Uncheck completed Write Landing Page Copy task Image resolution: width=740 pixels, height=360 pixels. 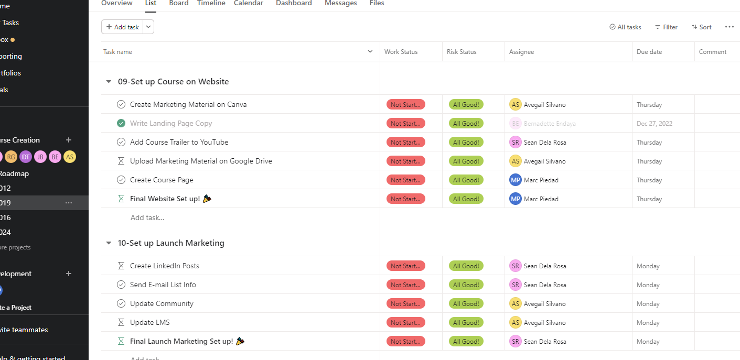(x=121, y=123)
